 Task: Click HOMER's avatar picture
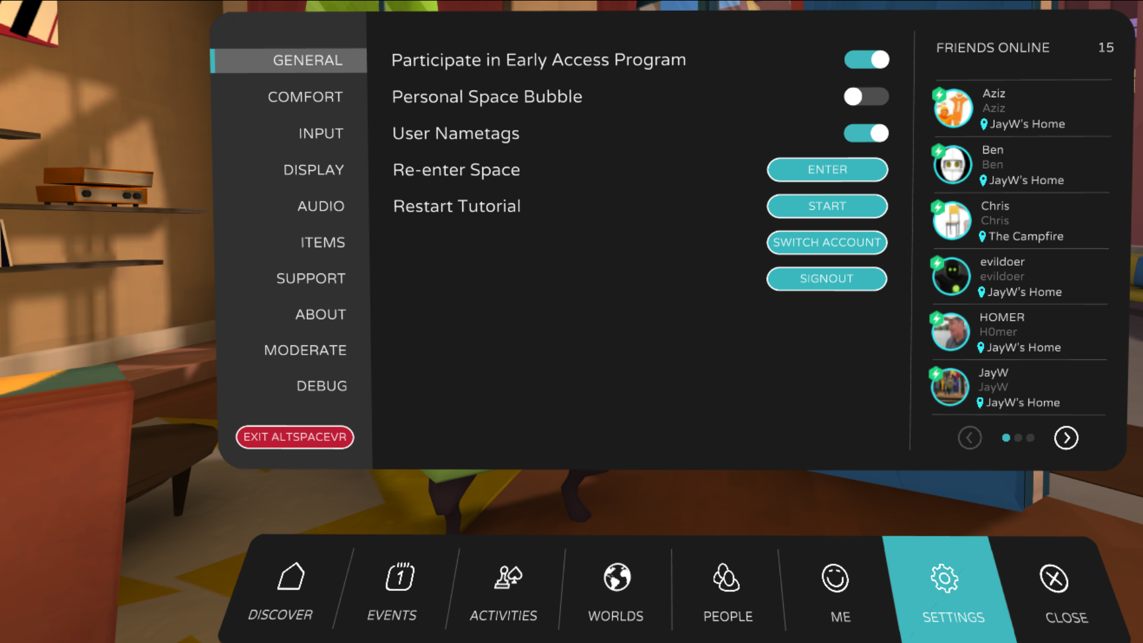click(x=950, y=331)
